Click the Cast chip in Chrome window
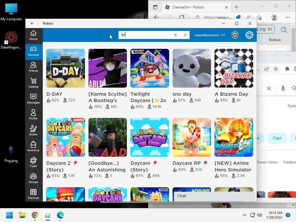Viewport: 296px width, 222px height. tap(277, 138)
